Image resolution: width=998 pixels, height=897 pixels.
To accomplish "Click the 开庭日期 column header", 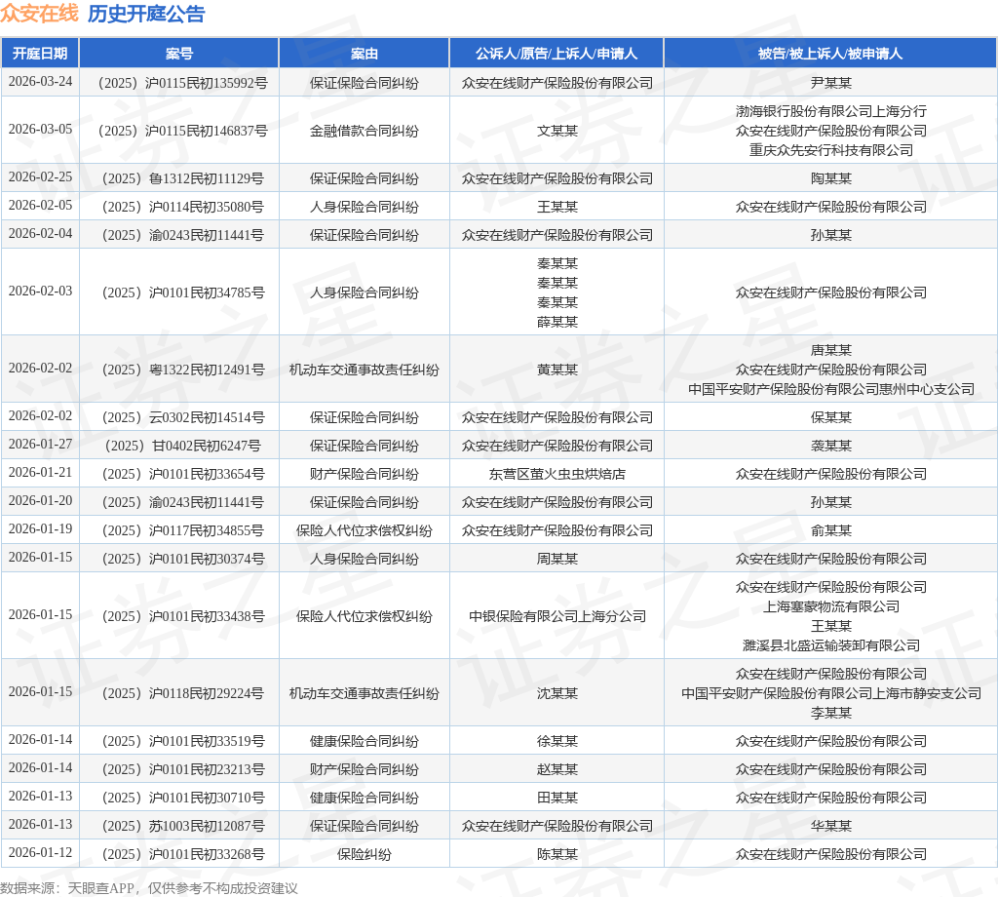I will click(40, 54).
